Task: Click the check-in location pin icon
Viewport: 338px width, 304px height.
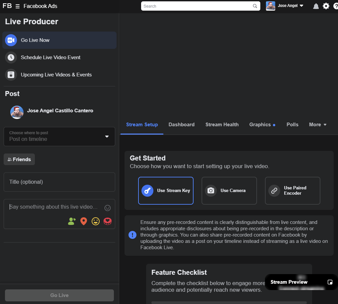Action: (84, 221)
